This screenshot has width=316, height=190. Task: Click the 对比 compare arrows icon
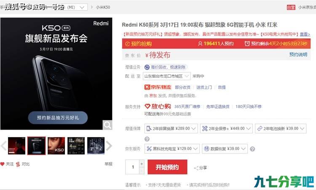tap(18, 164)
